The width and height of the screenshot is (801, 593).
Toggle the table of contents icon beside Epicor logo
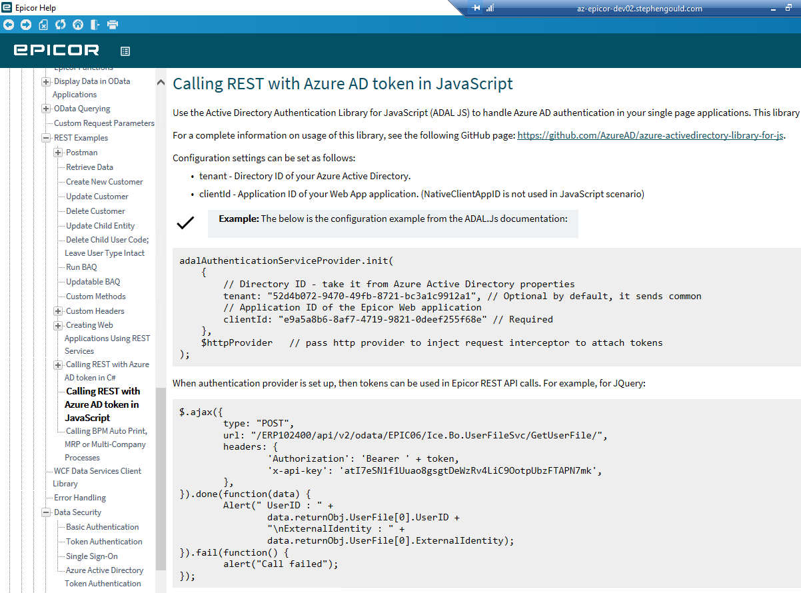pyautogui.click(x=125, y=51)
